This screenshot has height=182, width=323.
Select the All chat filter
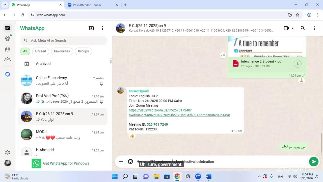pyautogui.click(x=25, y=51)
